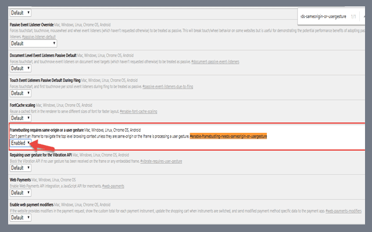This screenshot has width=372, height=232.
Task: Click Requiring user gesture for the Vibration API title
Action: click(41, 155)
